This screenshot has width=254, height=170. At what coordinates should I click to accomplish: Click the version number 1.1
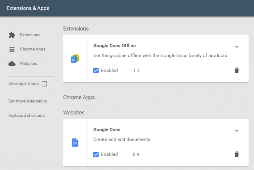[136, 70]
